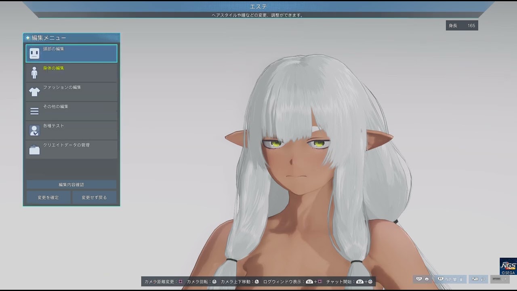Image resolution: width=517 pixels, height=291 pixels.
Task: Click the L stick icon after カメラ上下移動
Action: 256,282
